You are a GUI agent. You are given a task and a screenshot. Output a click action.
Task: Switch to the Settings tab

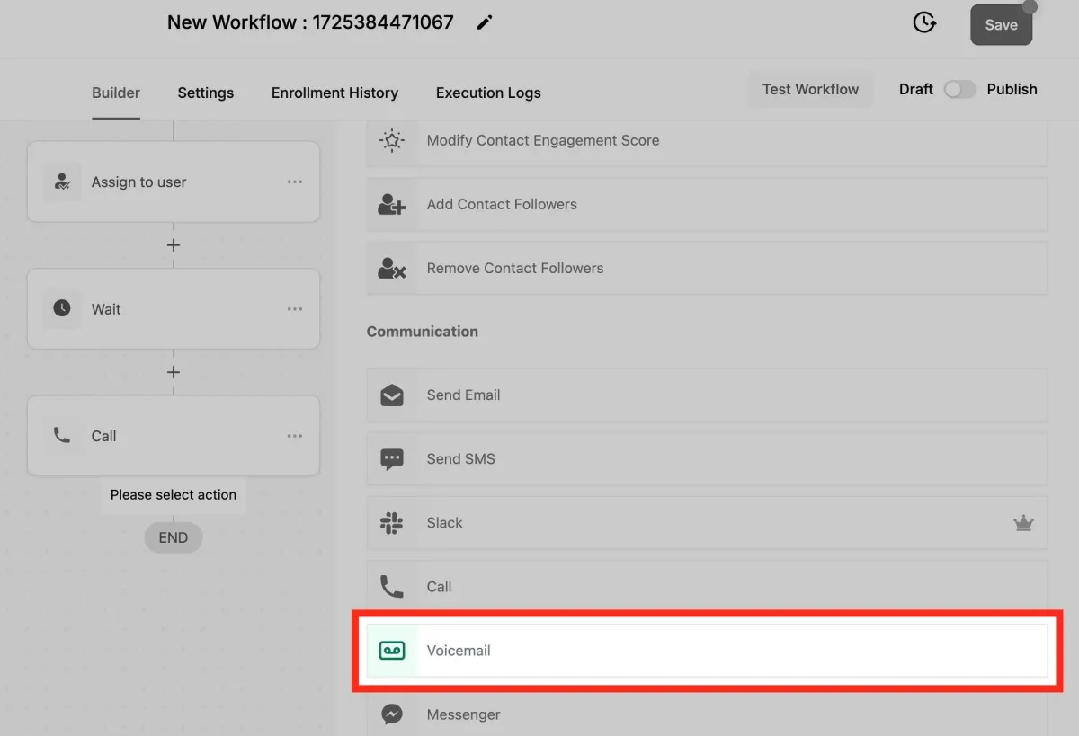pyautogui.click(x=205, y=93)
